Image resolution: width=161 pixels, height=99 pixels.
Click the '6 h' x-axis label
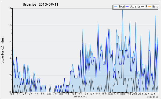[49, 94]
